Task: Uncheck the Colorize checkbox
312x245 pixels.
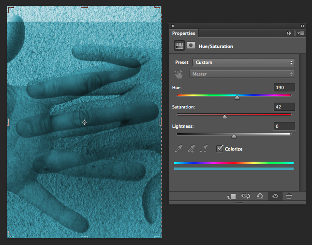Action: pos(220,149)
